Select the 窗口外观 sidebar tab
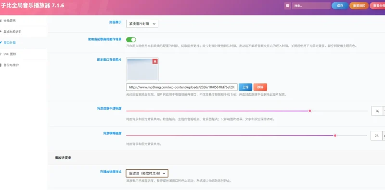This screenshot has width=385, height=190. [x=24, y=43]
